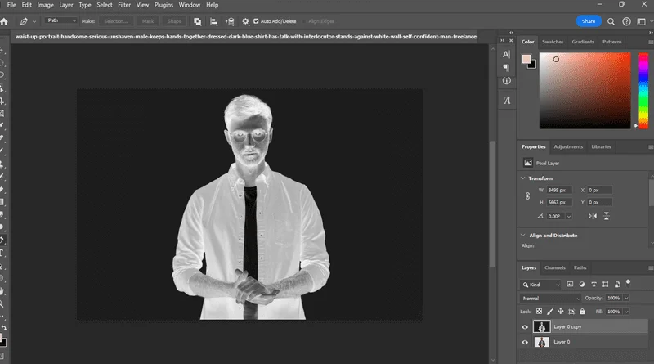Toggle adjustment layer filter in Layers panel

point(582,285)
